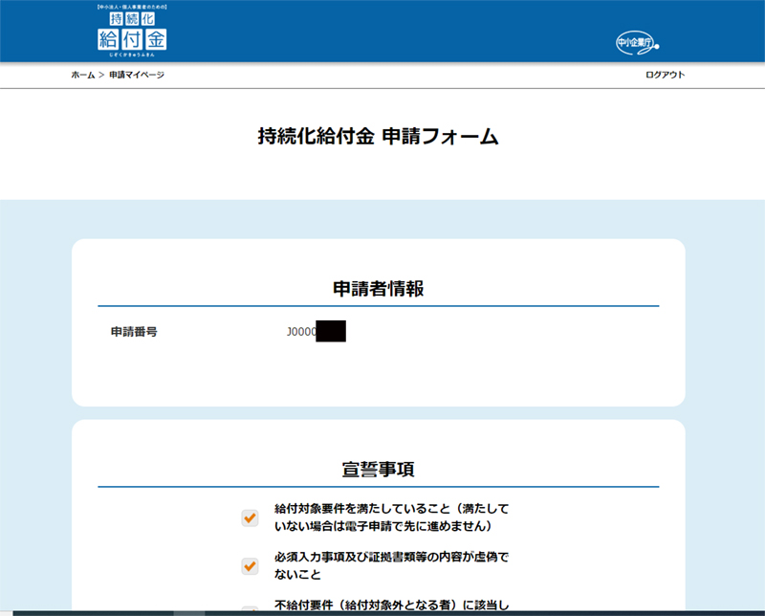Tick the 給付対象要件を満たしていること checkbox
The height and width of the screenshot is (616, 765).
(250, 517)
